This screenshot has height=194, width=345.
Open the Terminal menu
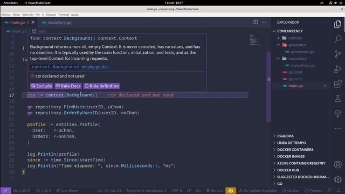pyautogui.click(x=64, y=15)
